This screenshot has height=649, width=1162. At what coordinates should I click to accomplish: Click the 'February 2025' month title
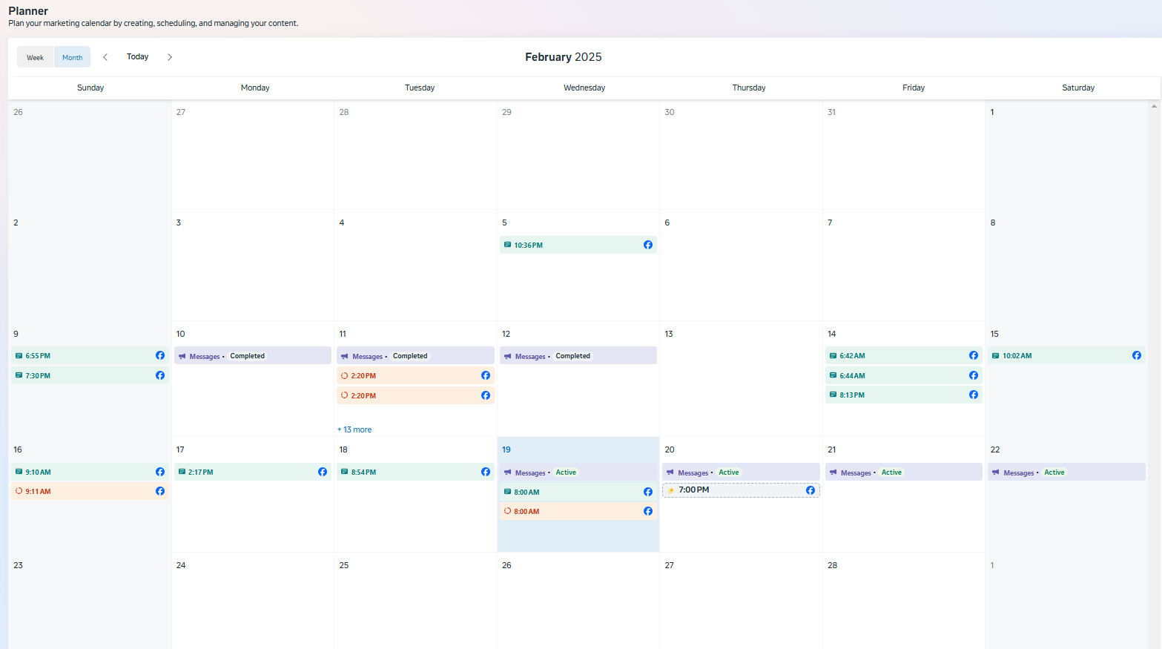[x=564, y=57]
